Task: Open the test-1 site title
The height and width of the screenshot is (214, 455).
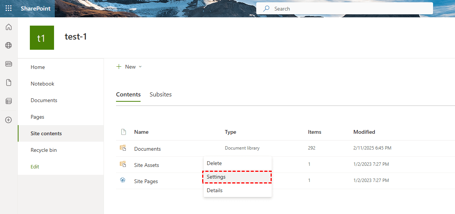Action: tap(76, 37)
